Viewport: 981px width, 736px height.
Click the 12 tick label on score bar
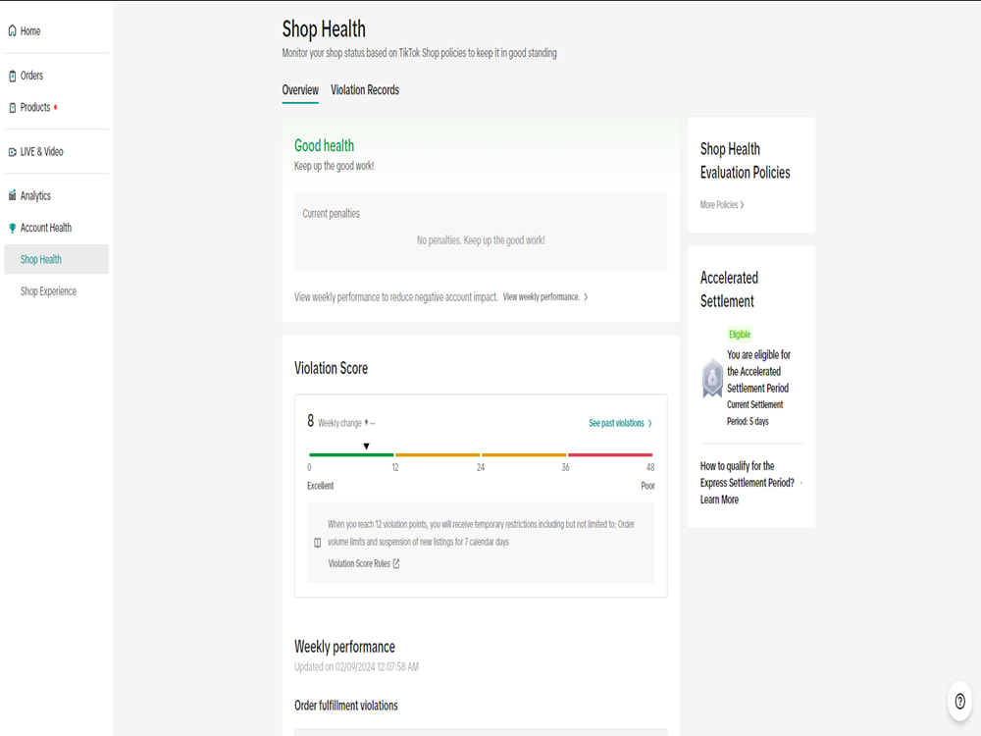coord(395,467)
